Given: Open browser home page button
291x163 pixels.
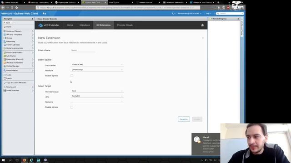Looking at the screenshot, I should pyautogui.click(x=16, y=7).
